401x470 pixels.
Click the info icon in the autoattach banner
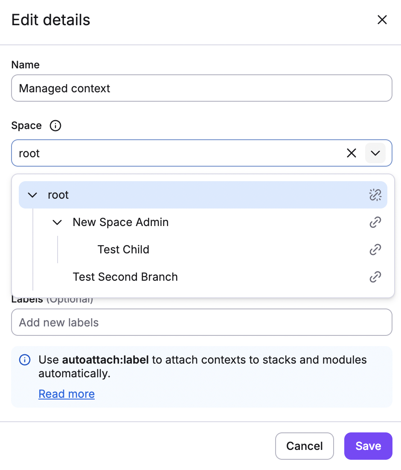pos(25,360)
